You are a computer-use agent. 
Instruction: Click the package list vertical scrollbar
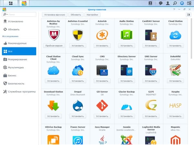[191, 38]
